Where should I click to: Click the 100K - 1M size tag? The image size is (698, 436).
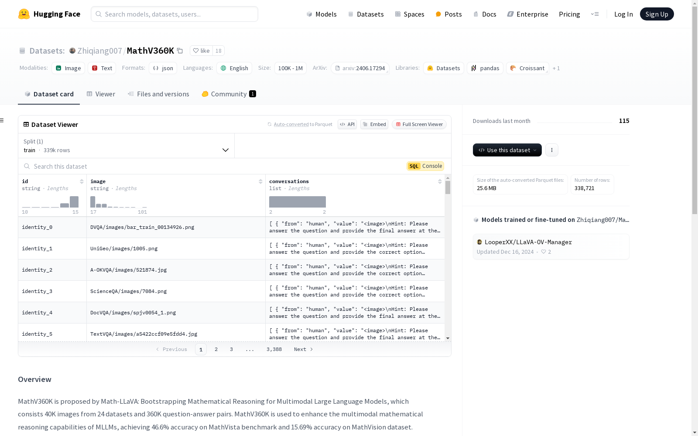click(291, 68)
